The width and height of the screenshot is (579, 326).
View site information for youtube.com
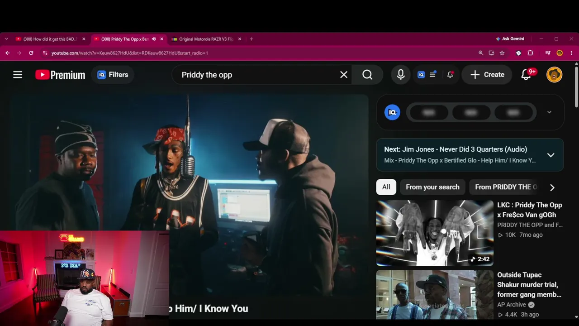[45, 53]
